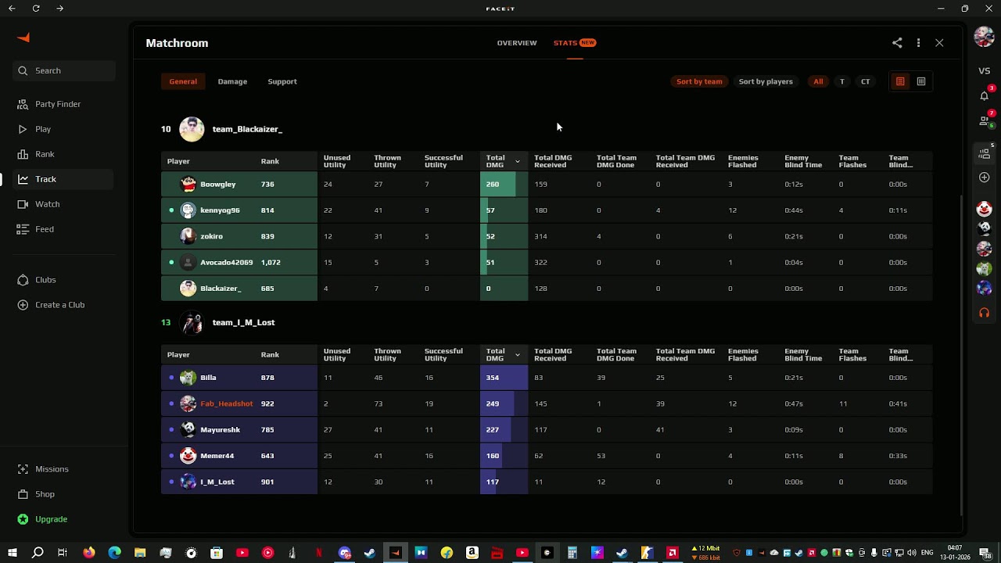Switch to list view layout

[x=900, y=81]
